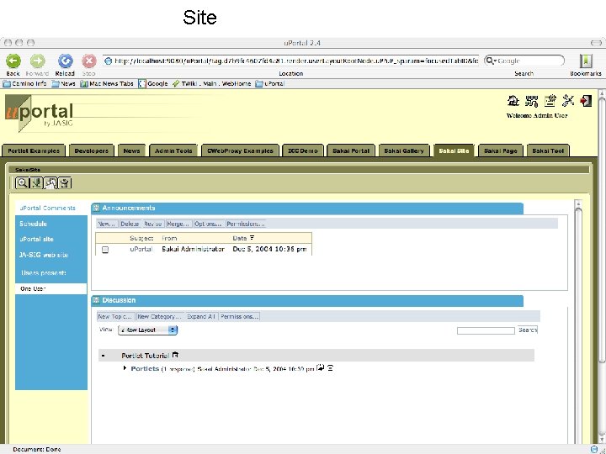Click the New... announcement button
The width and height of the screenshot is (606, 454).
tap(107, 224)
